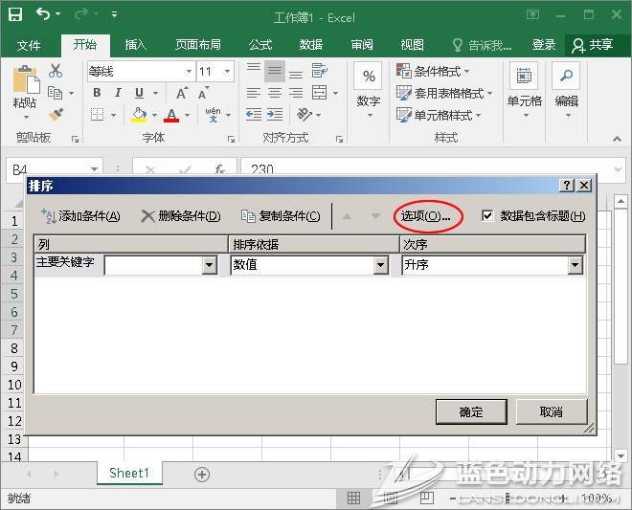Add new sheet with plus icon
Image resolution: width=632 pixels, height=510 pixels.
(x=202, y=474)
